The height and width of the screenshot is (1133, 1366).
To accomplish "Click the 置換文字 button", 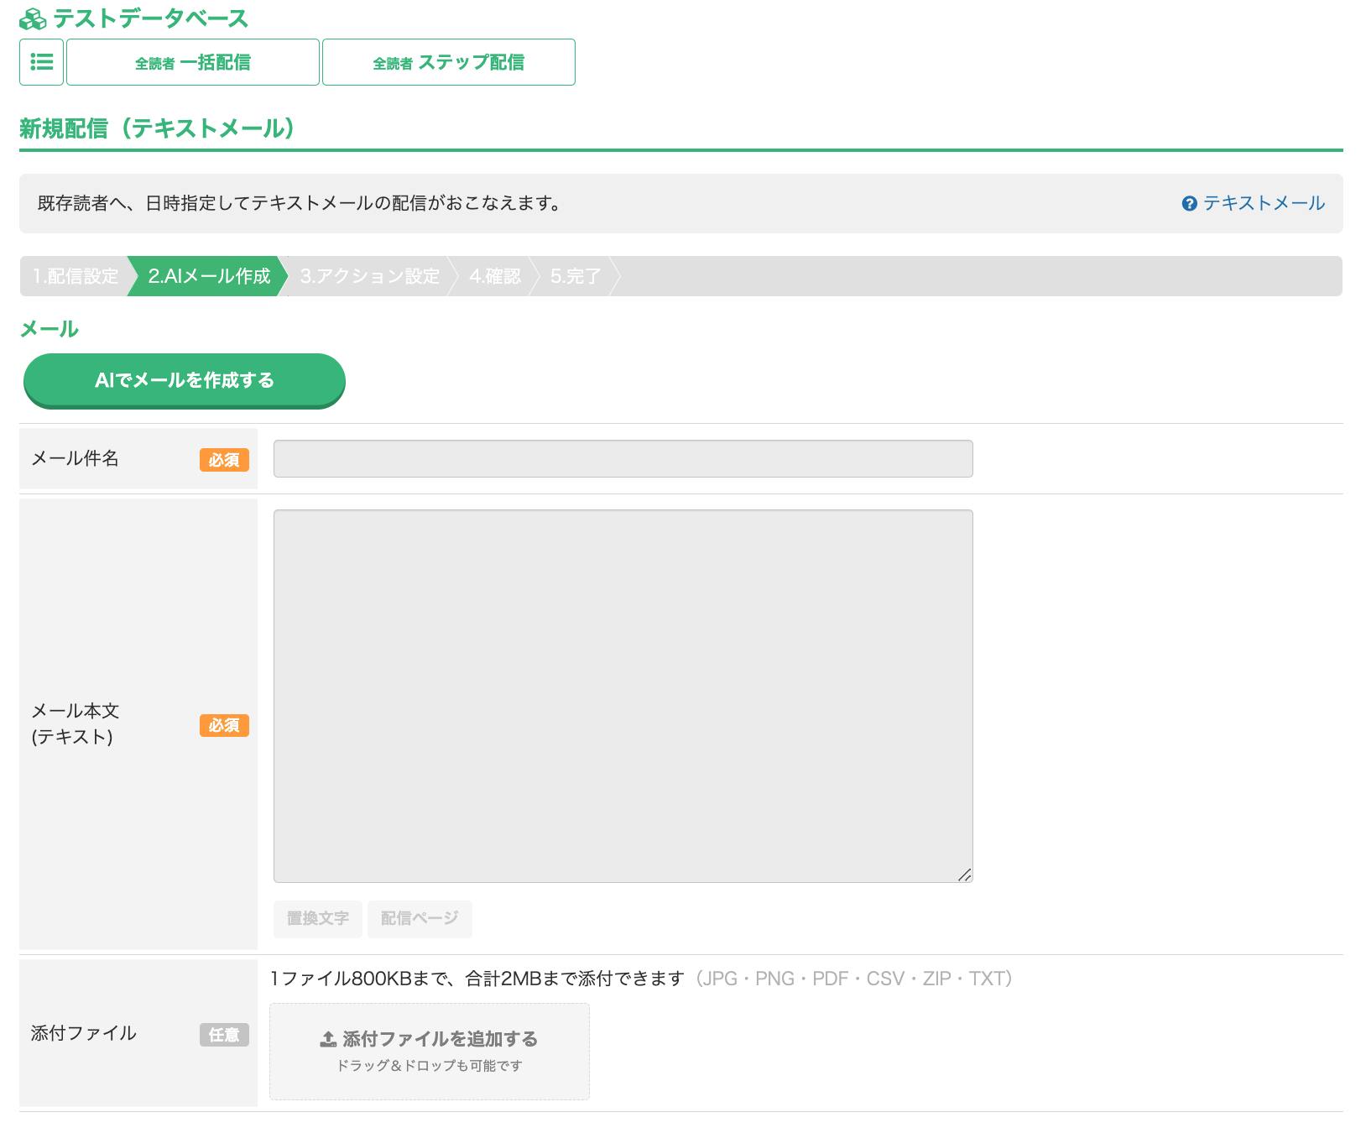I will pos(317,919).
